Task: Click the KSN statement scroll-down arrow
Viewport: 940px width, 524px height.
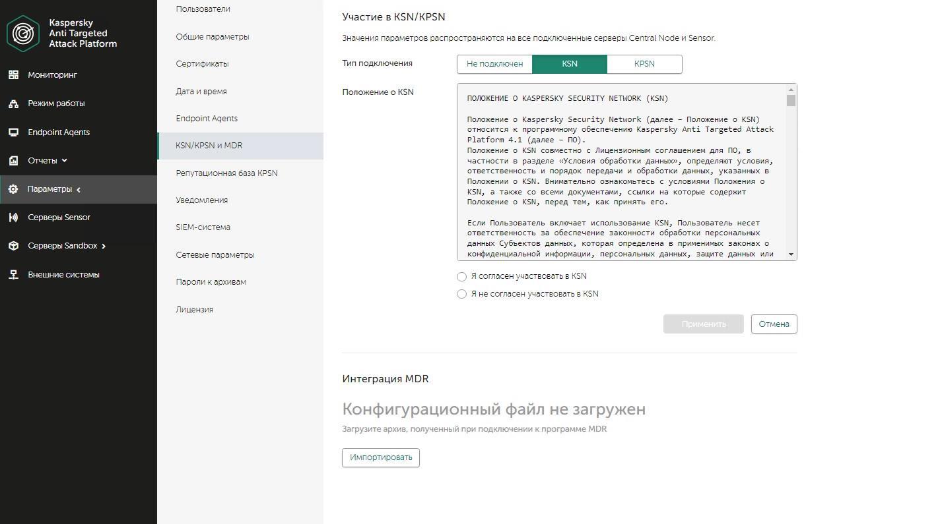Action: pyautogui.click(x=791, y=255)
